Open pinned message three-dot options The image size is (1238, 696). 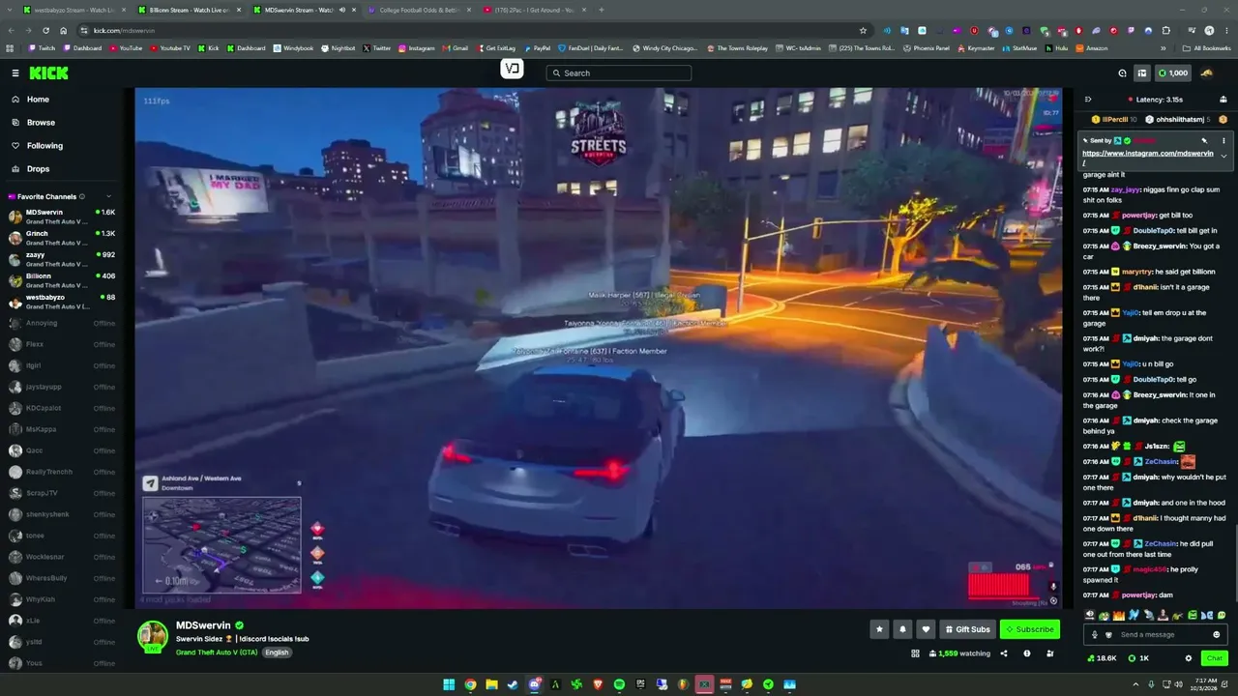(x=1223, y=141)
